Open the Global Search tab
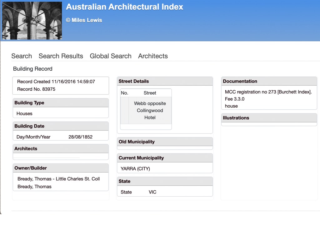The width and height of the screenshot is (320, 226). pyautogui.click(x=110, y=56)
